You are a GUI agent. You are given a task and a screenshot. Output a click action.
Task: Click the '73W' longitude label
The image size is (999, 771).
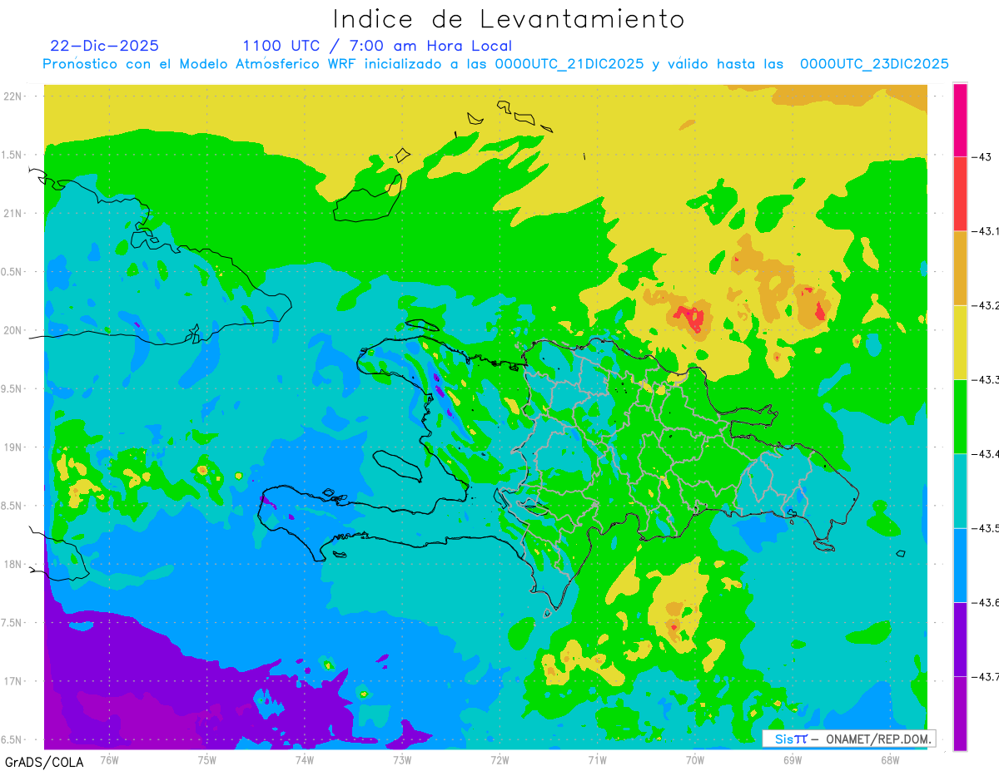click(x=402, y=759)
